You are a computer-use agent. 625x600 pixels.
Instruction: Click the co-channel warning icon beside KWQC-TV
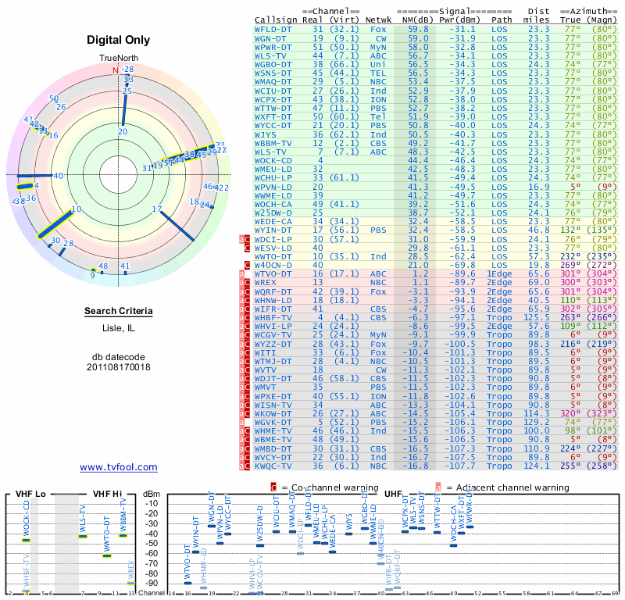point(248,464)
